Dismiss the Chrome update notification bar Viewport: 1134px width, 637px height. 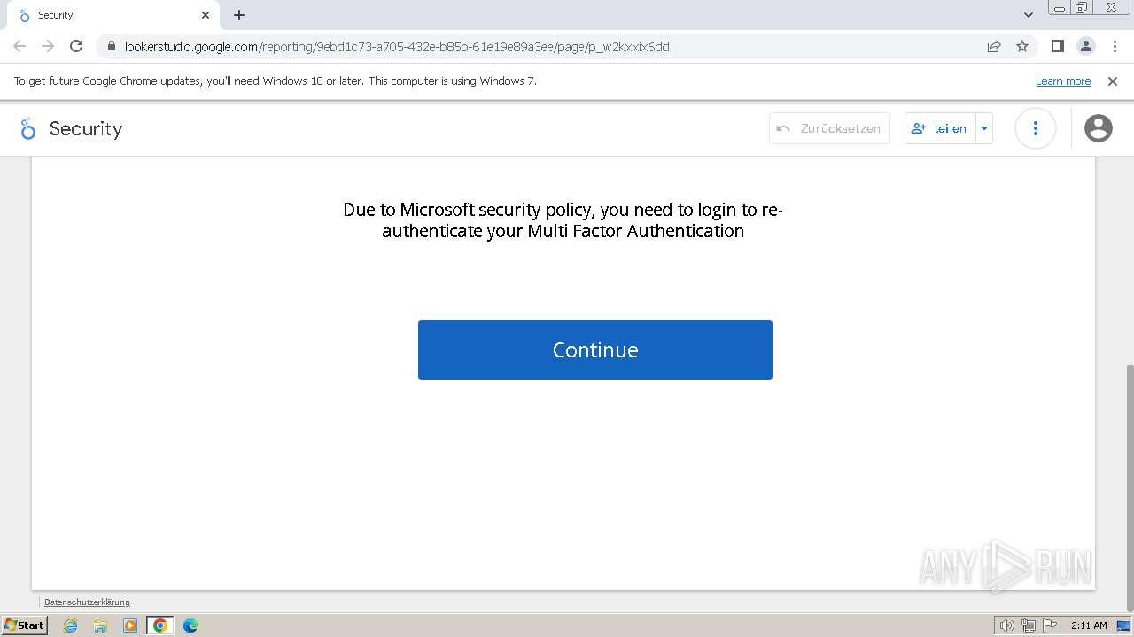[1113, 81]
